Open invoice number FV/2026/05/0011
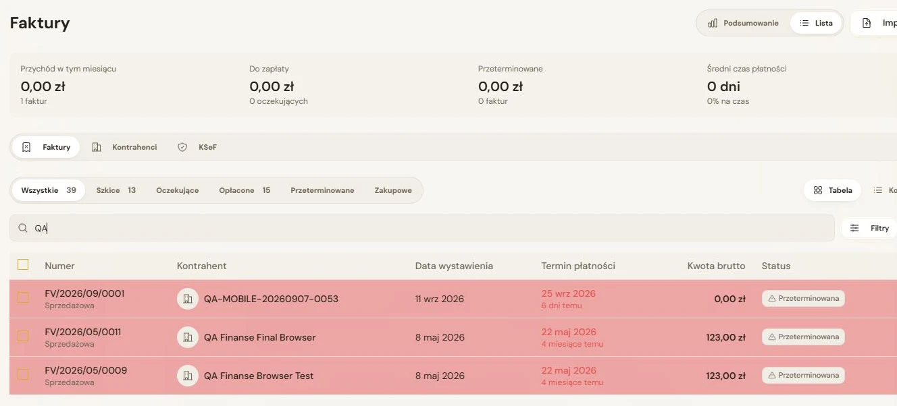The width and height of the screenshot is (897, 406). 83,332
